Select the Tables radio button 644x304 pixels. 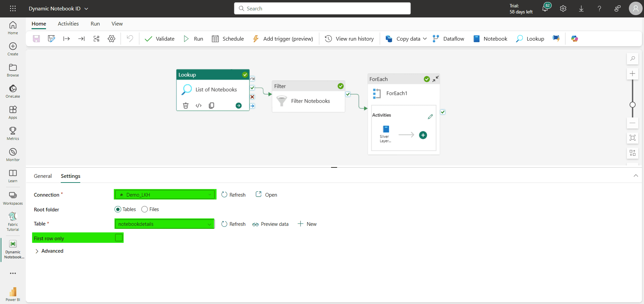point(118,209)
